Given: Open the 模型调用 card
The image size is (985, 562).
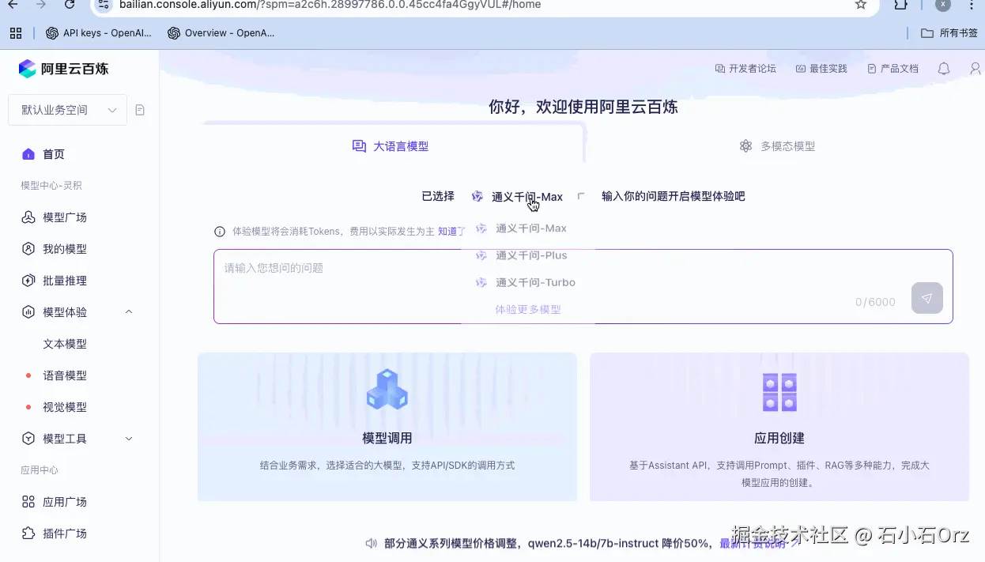Looking at the screenshot, I should point(387,427).
